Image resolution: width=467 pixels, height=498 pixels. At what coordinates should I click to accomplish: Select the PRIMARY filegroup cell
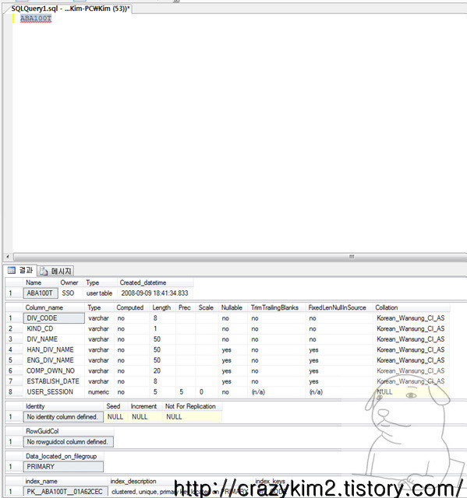click(x=63, y=467)
